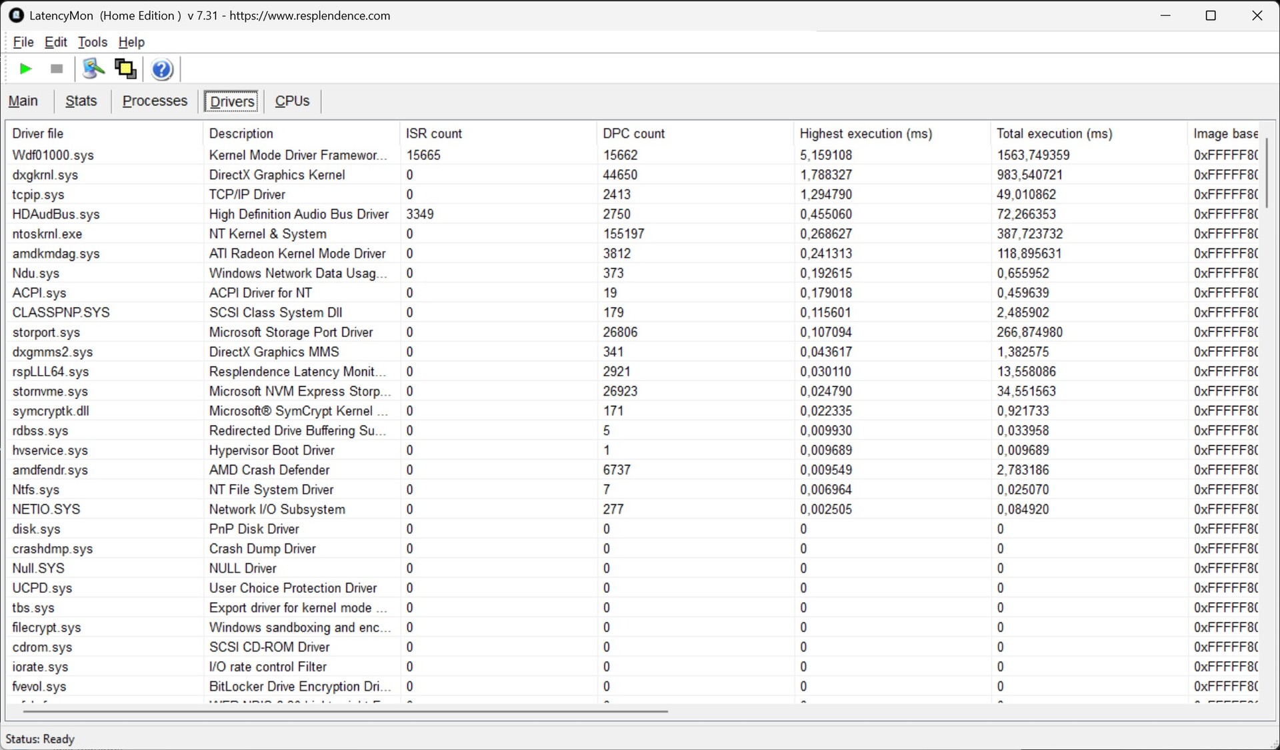Click the overlapping windows toolbar icon
The image size is (1280, 750).
click(x=125, y=69)
